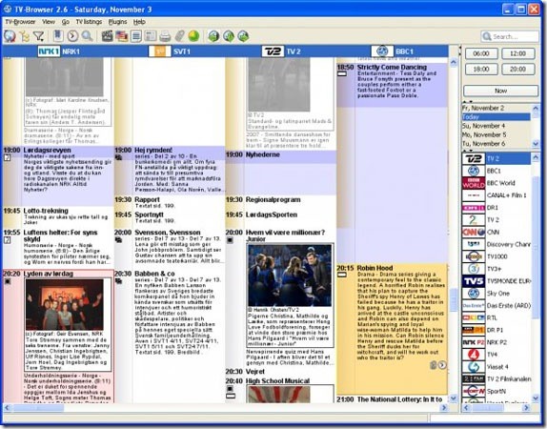This screenshot has height=429, width=547.
Task: Click 'Hvem vil være millionær? Junior' thumbnail
Action: coord(290,276)
